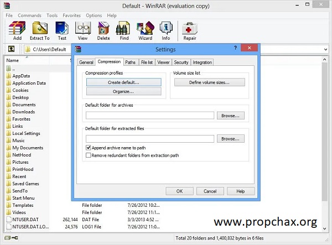332x245 pixels.
Task: Click the Organize... profiles button
Action: point(123,92)
